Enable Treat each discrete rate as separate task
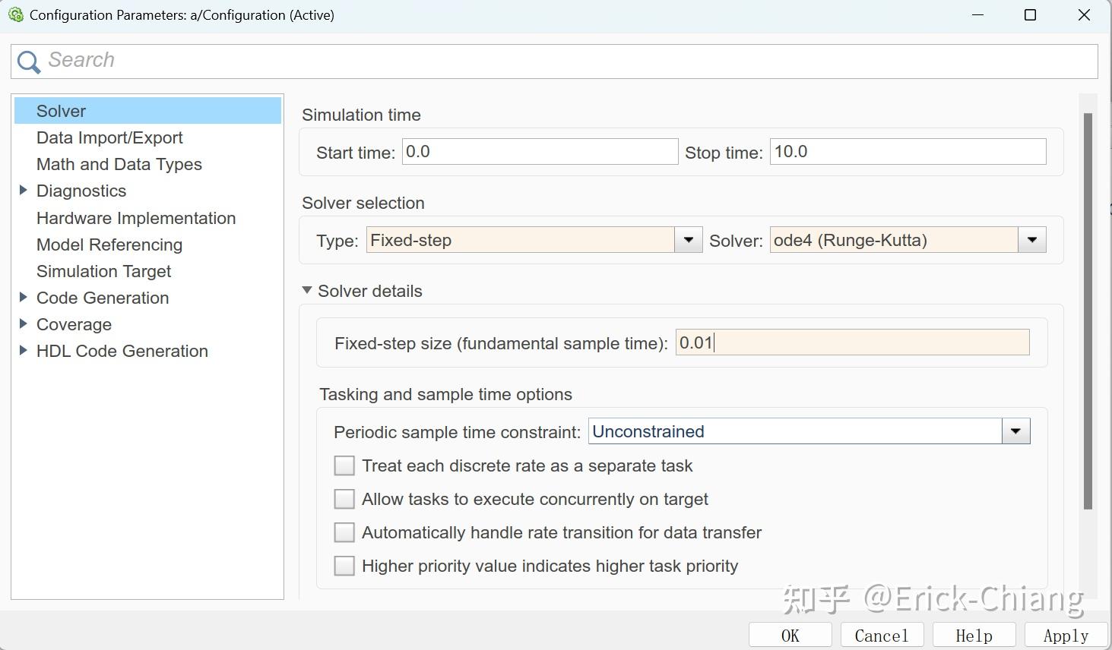Viewport: 1112px width, 650px height. [344, 465]
